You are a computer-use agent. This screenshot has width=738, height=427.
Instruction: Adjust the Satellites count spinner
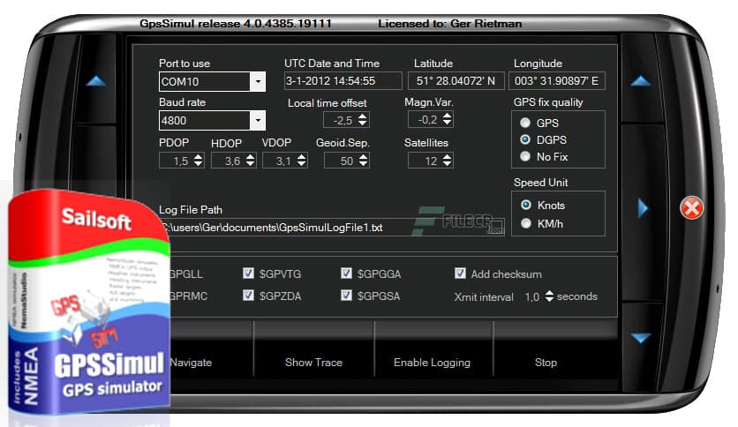(x=448, y=161)
